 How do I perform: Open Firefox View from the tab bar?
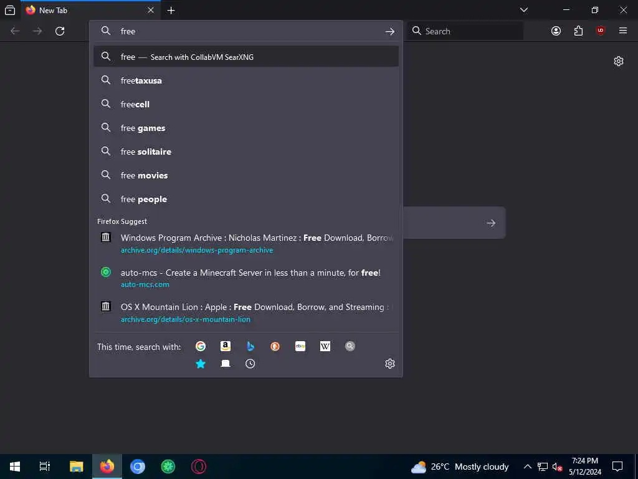(x=10, y=10)
